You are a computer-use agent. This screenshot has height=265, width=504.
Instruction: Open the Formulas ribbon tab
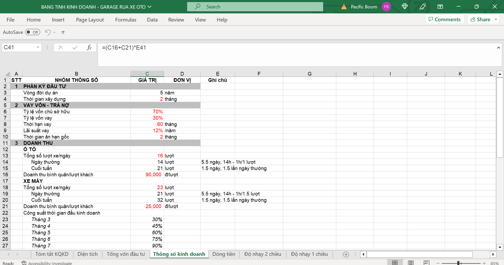pyautogui.click(x=126, y=20)
